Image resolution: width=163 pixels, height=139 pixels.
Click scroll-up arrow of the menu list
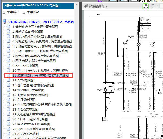point(77,5)
